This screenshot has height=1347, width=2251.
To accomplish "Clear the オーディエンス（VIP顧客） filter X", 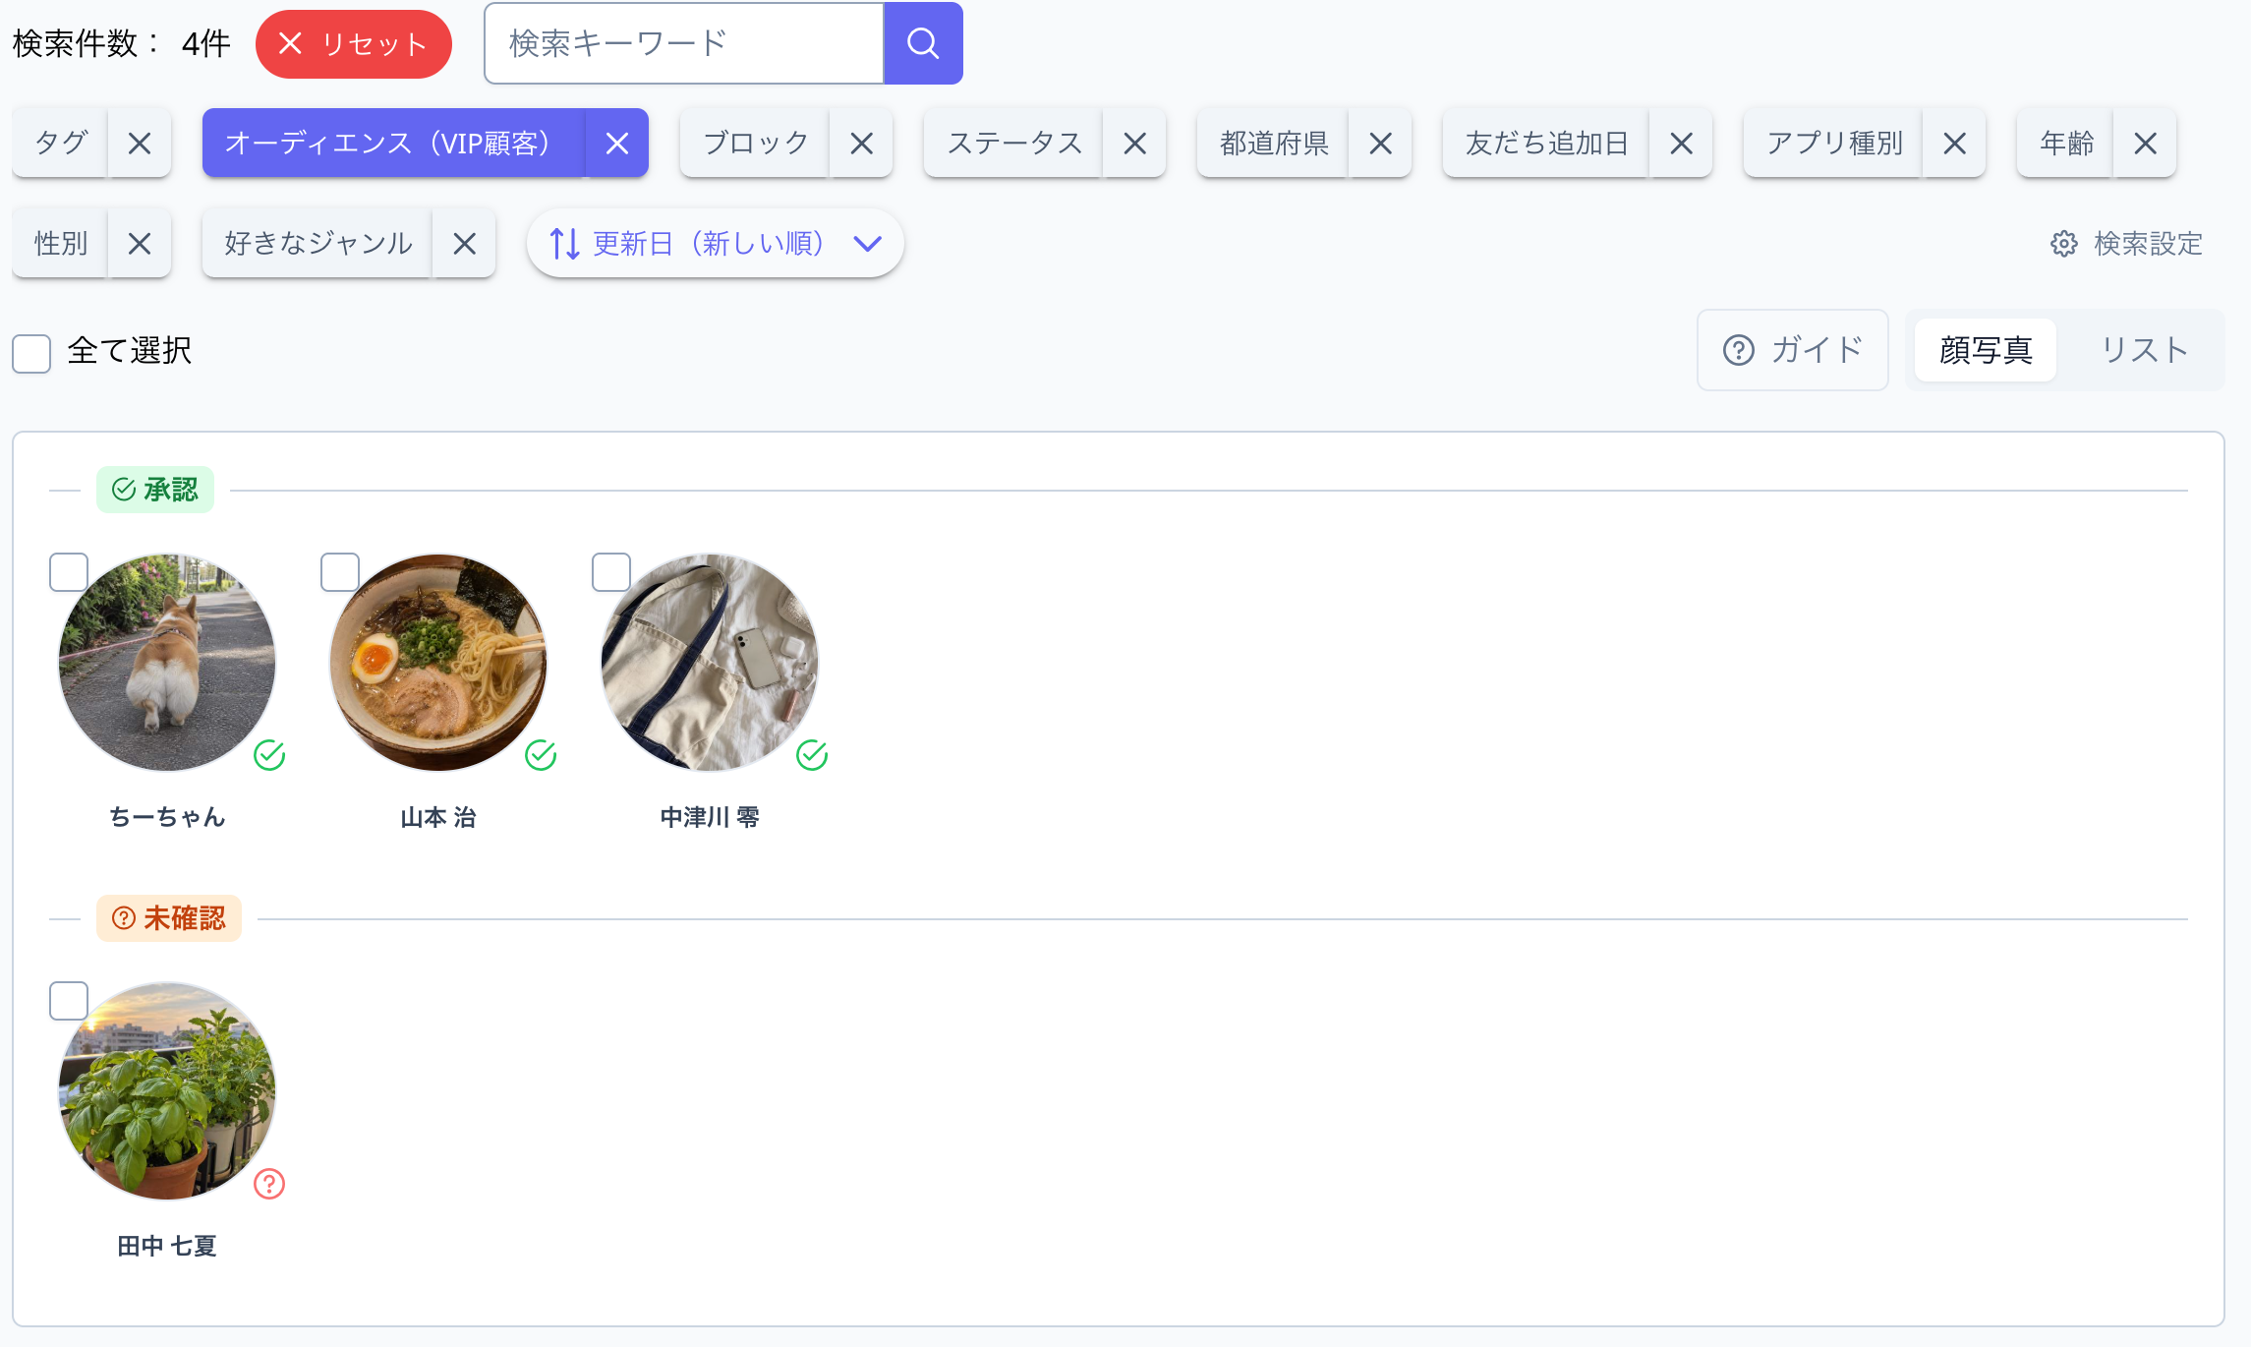I will [617, 144].
